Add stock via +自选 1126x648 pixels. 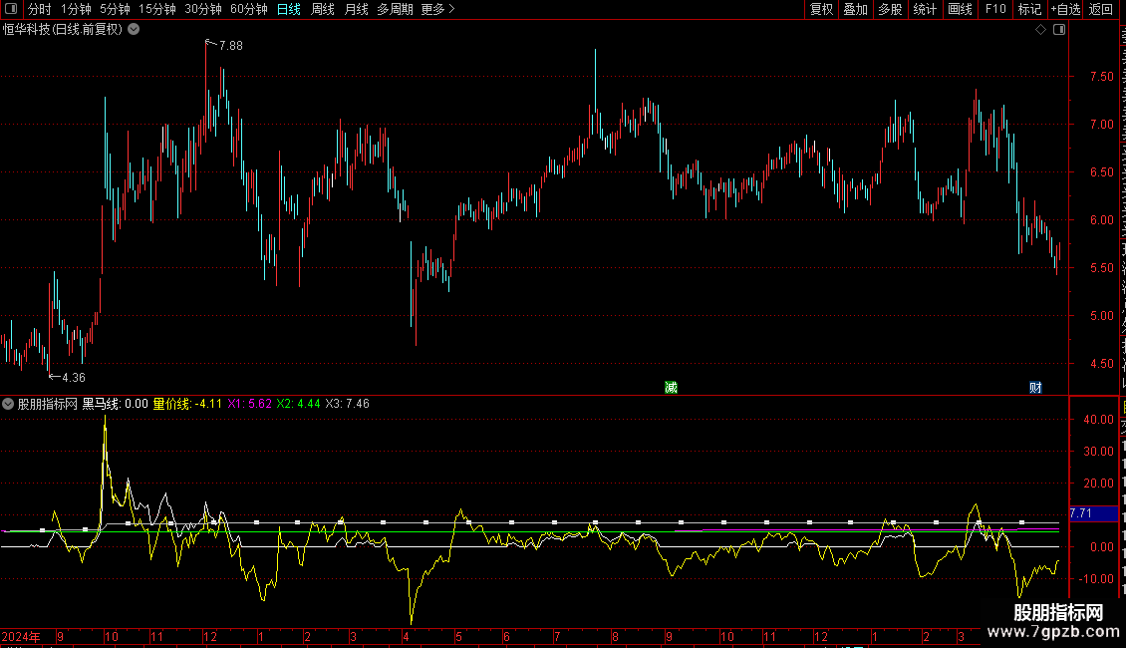coord(1065,9)
